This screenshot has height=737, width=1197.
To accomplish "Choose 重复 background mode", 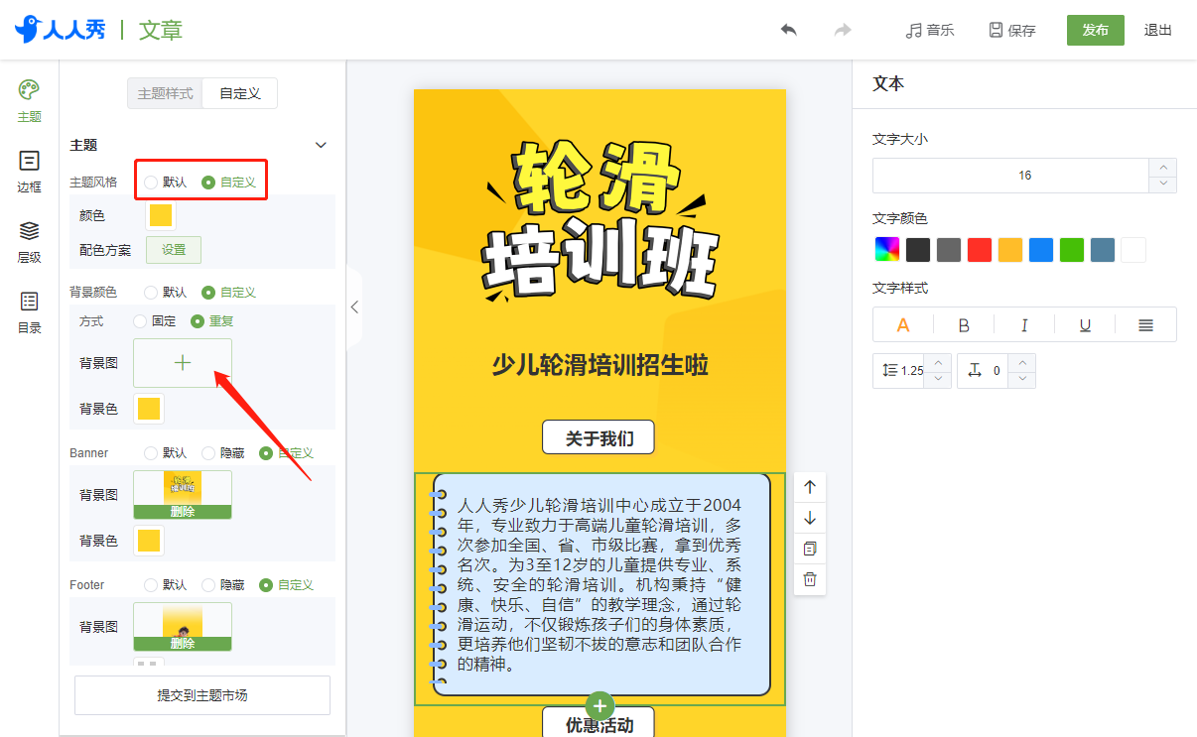I will pos(212,321).
